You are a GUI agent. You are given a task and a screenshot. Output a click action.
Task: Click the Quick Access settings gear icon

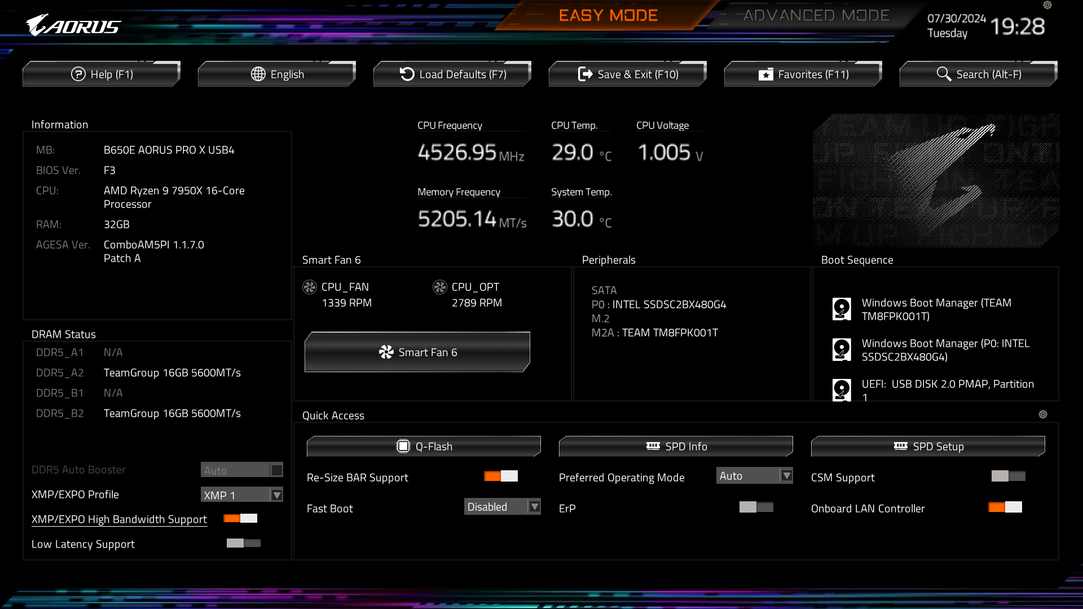[x=1043, y=414]
